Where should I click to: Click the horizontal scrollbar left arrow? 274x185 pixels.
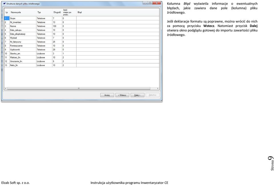(6, 89)
